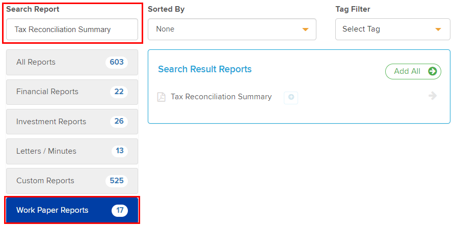Image resolution: width=454 pixels, height=227 pixels.
Task: Click green arrow icon in Add All
Action: point(433,71)
